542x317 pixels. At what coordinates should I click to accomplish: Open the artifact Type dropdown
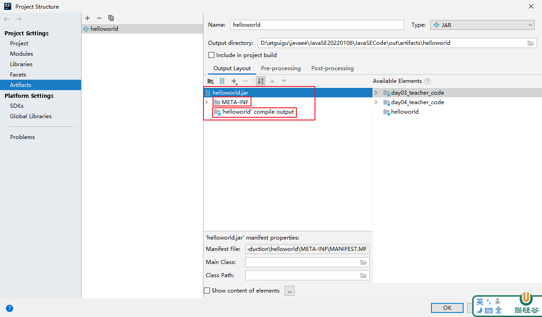click(482, 25)
